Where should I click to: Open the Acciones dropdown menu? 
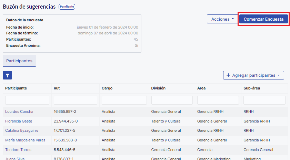(222, 19)
